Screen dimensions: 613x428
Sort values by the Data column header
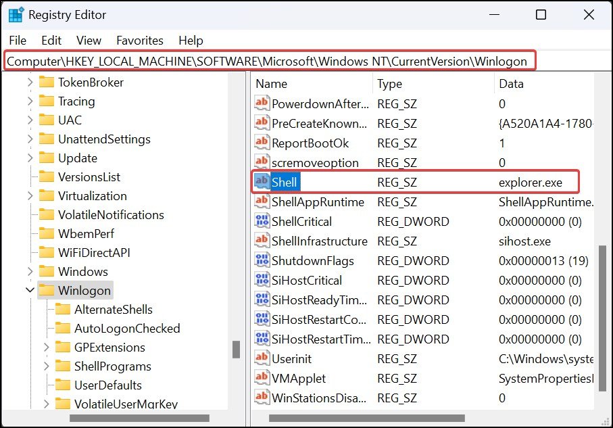pyautogui.click(x=544, y=84)
